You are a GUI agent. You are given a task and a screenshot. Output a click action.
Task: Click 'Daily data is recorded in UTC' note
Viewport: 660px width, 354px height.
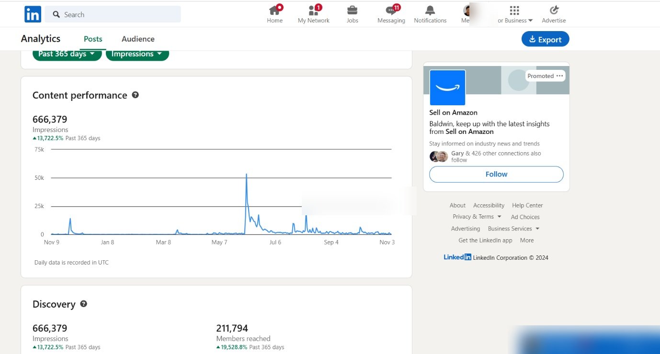click(71, 262)
